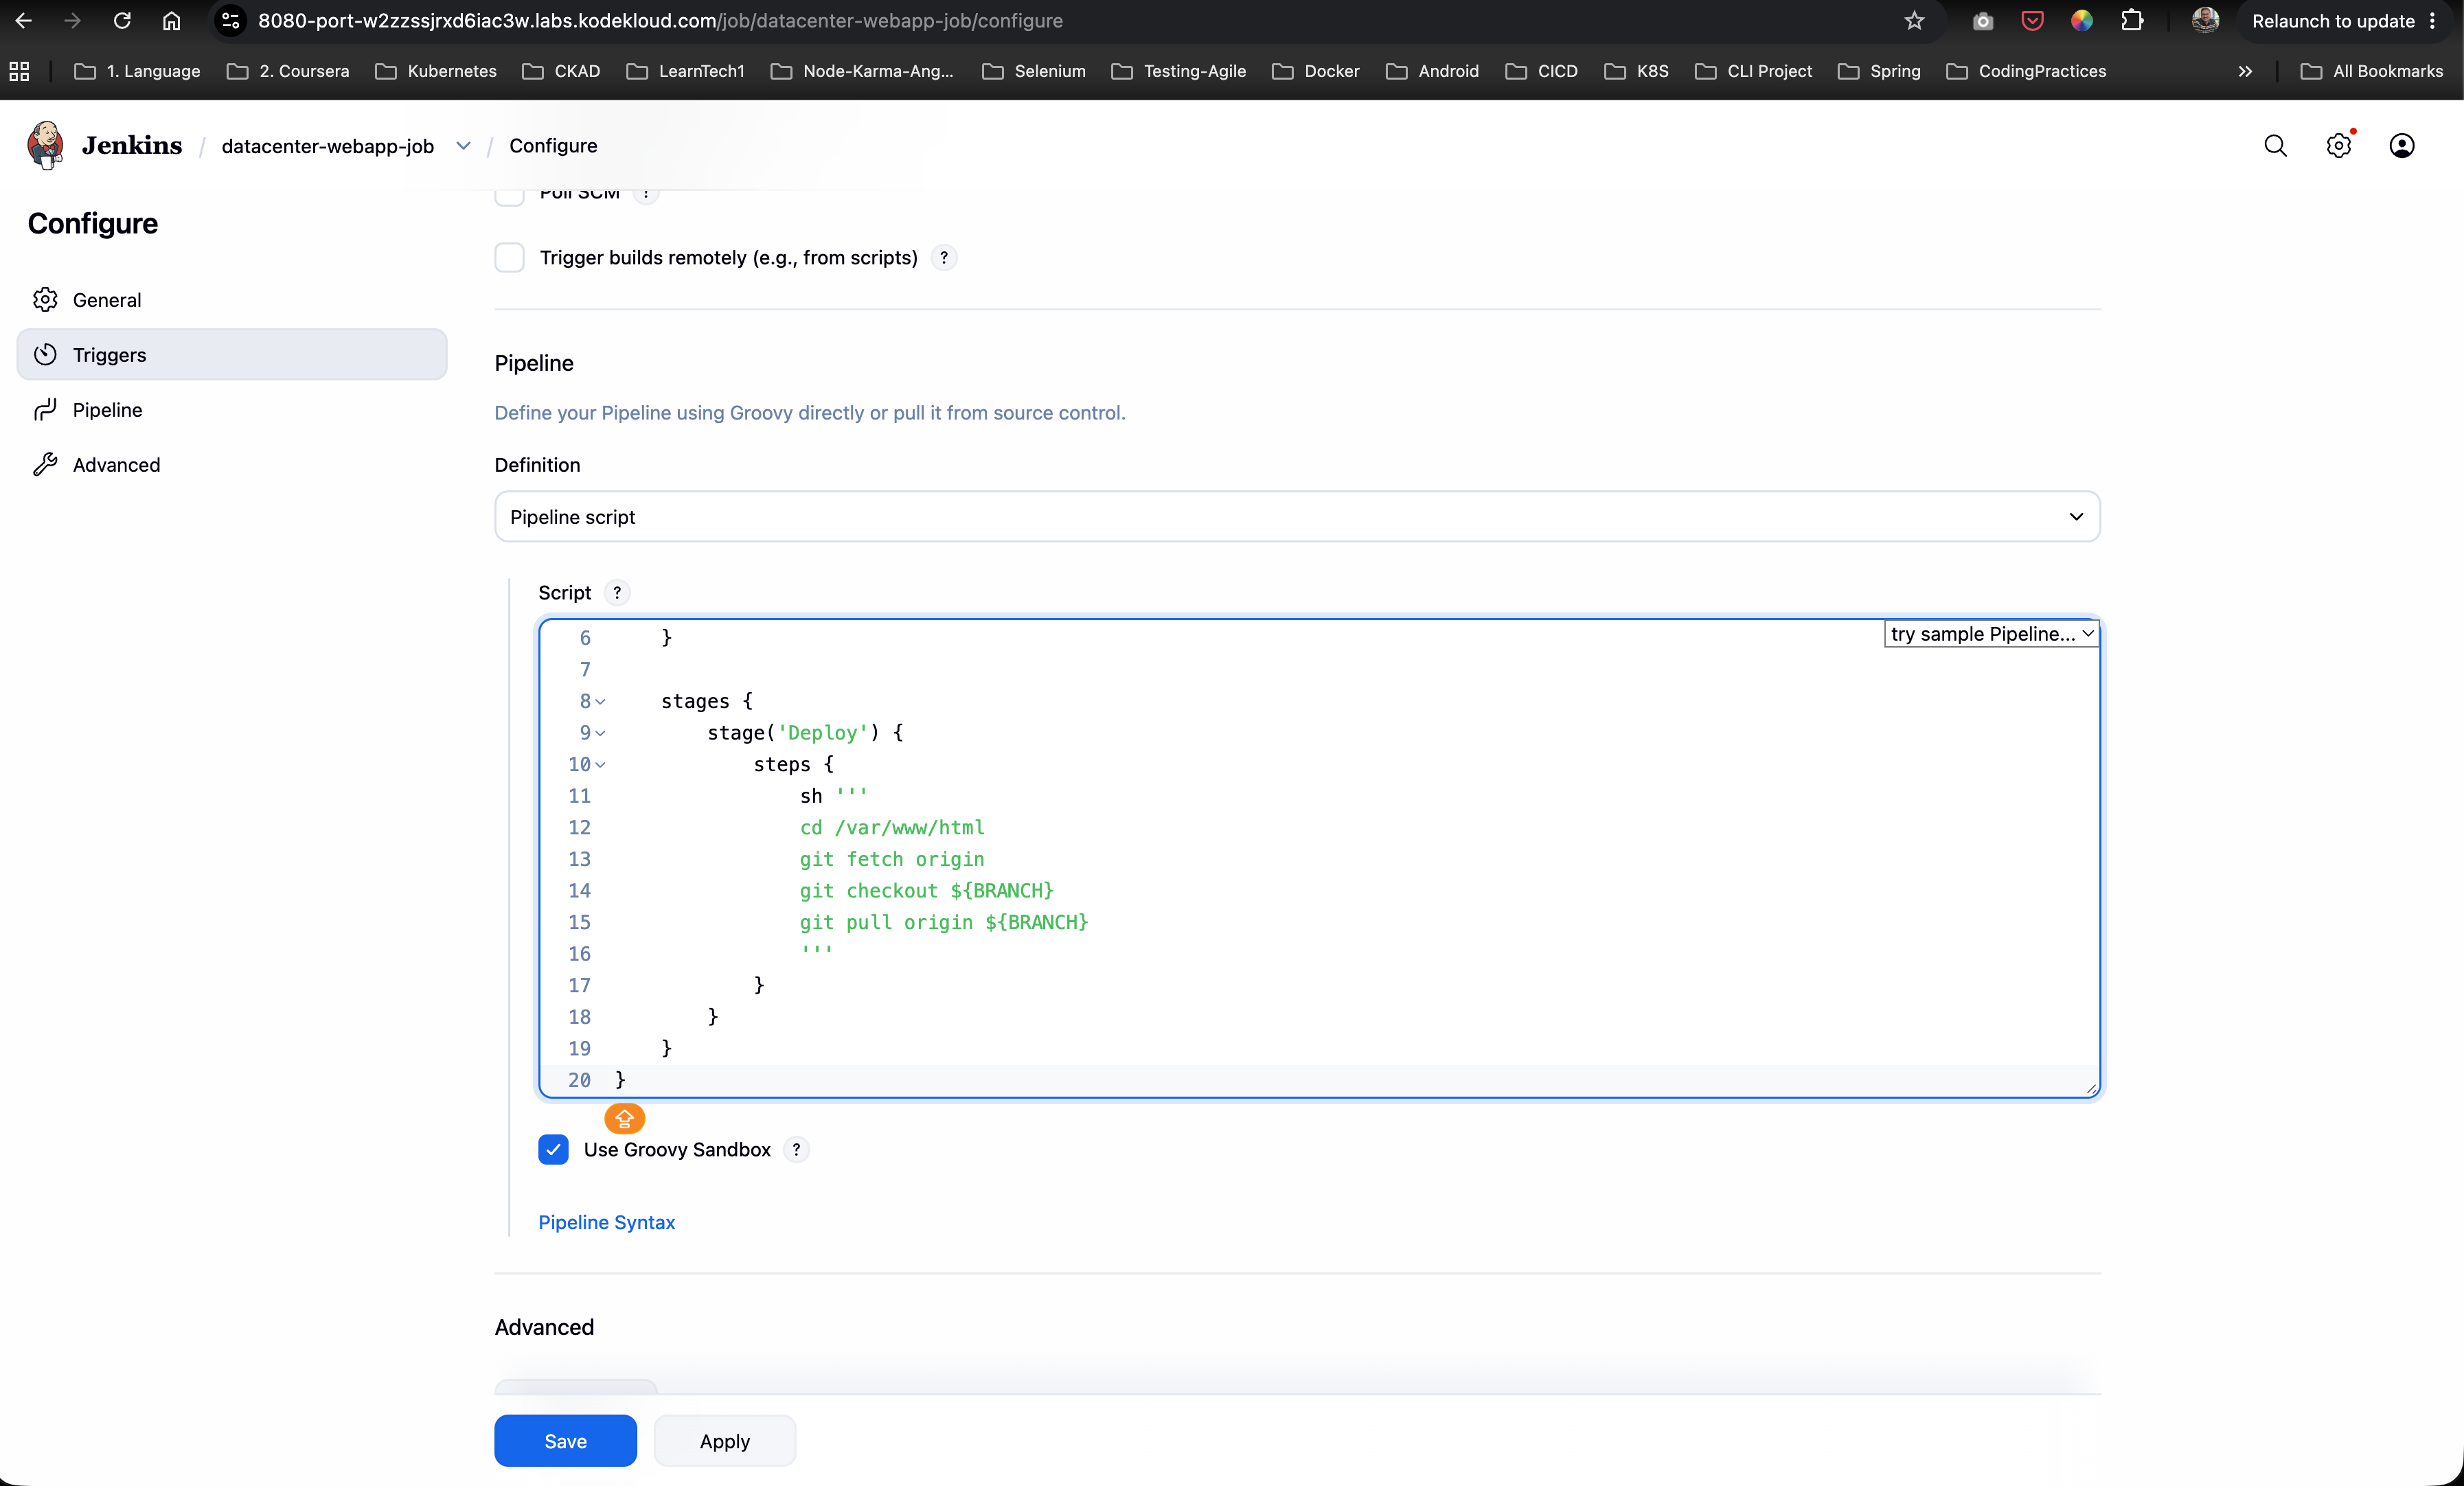Viewport: 2464px width, 1486px height.
Task: Click the browser back arrow
Action: click(x=24, y=20)
